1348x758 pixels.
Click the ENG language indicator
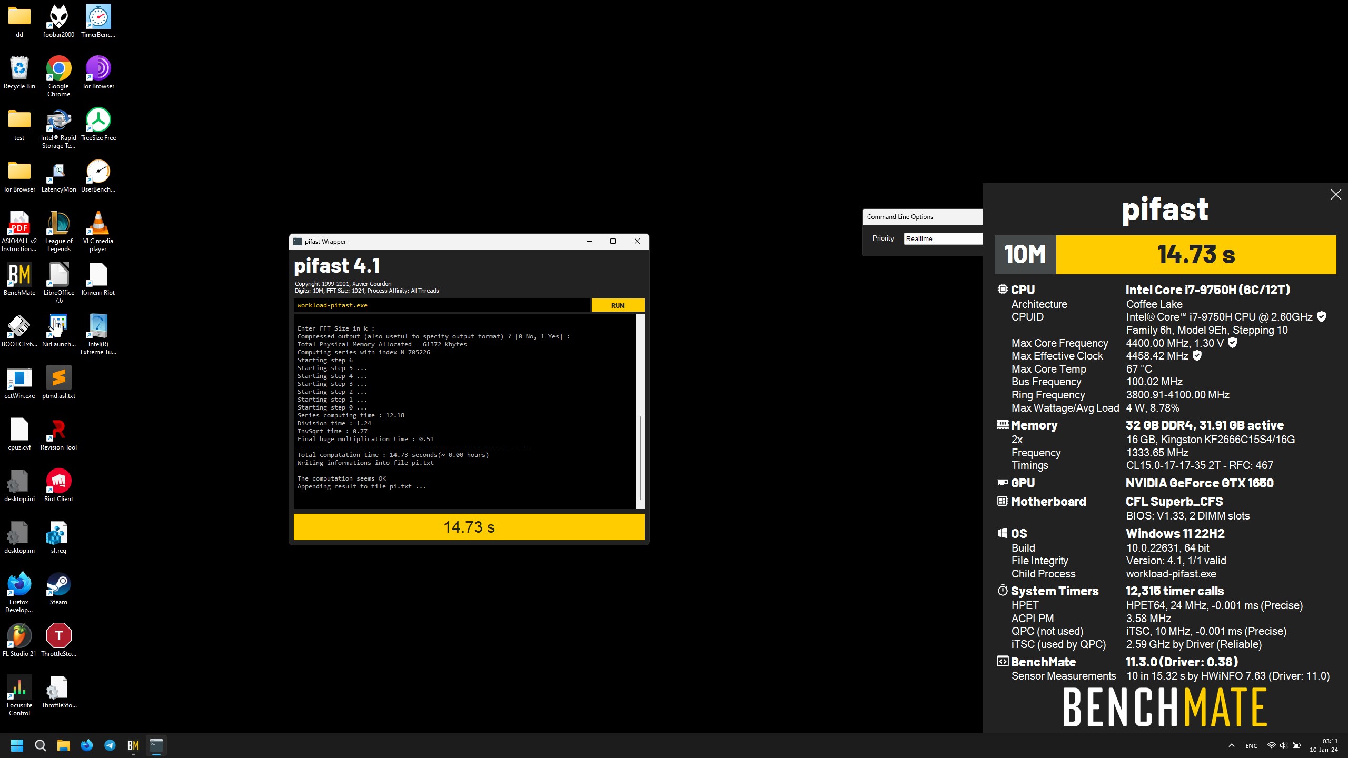click(x=1252, y=746)
